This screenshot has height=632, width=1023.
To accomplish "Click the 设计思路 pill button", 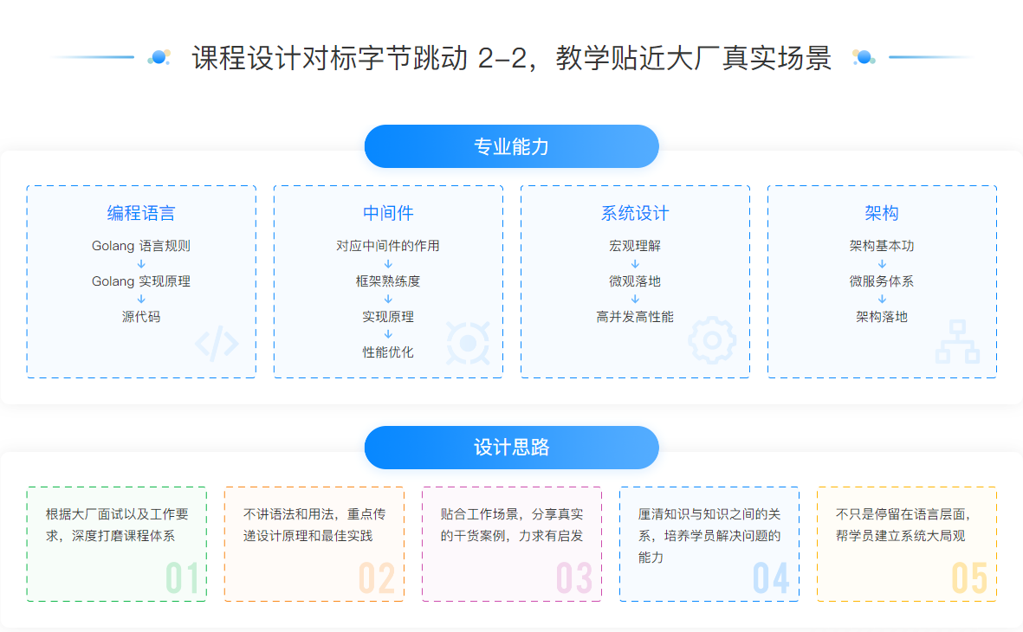I will pyautogui.click(x=511, y=448).
